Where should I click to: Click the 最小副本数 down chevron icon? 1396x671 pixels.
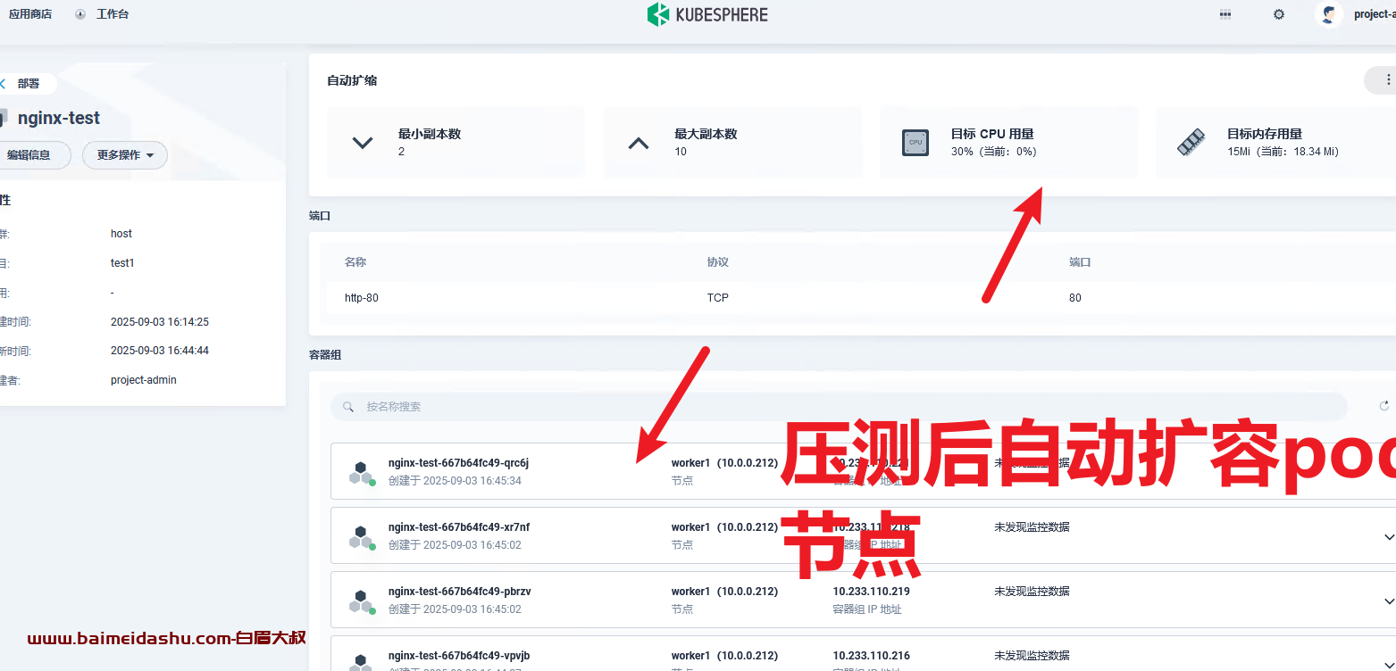point(363,143)
